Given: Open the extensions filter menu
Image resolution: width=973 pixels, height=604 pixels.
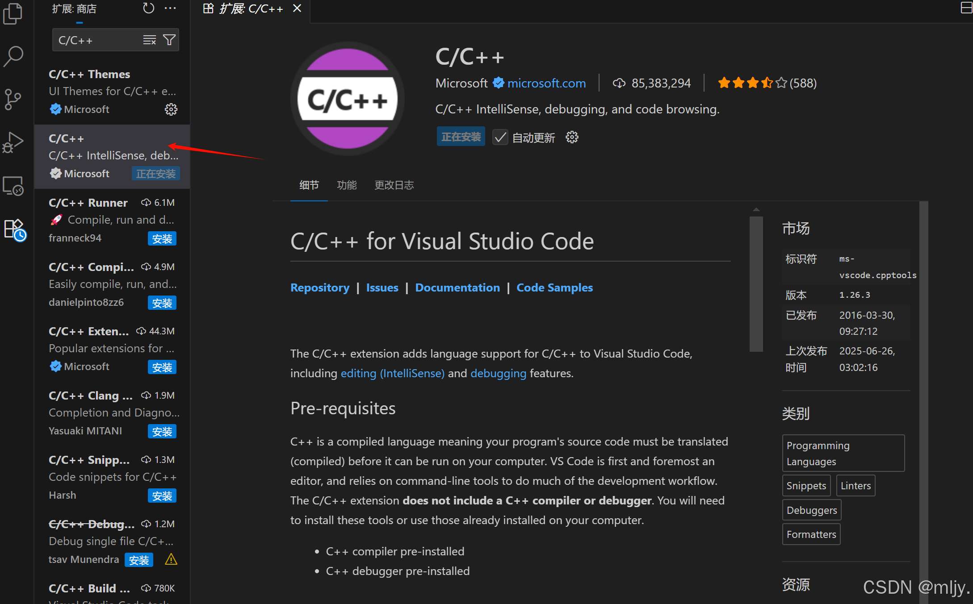Looking at the screenshot, I should 169,40.
